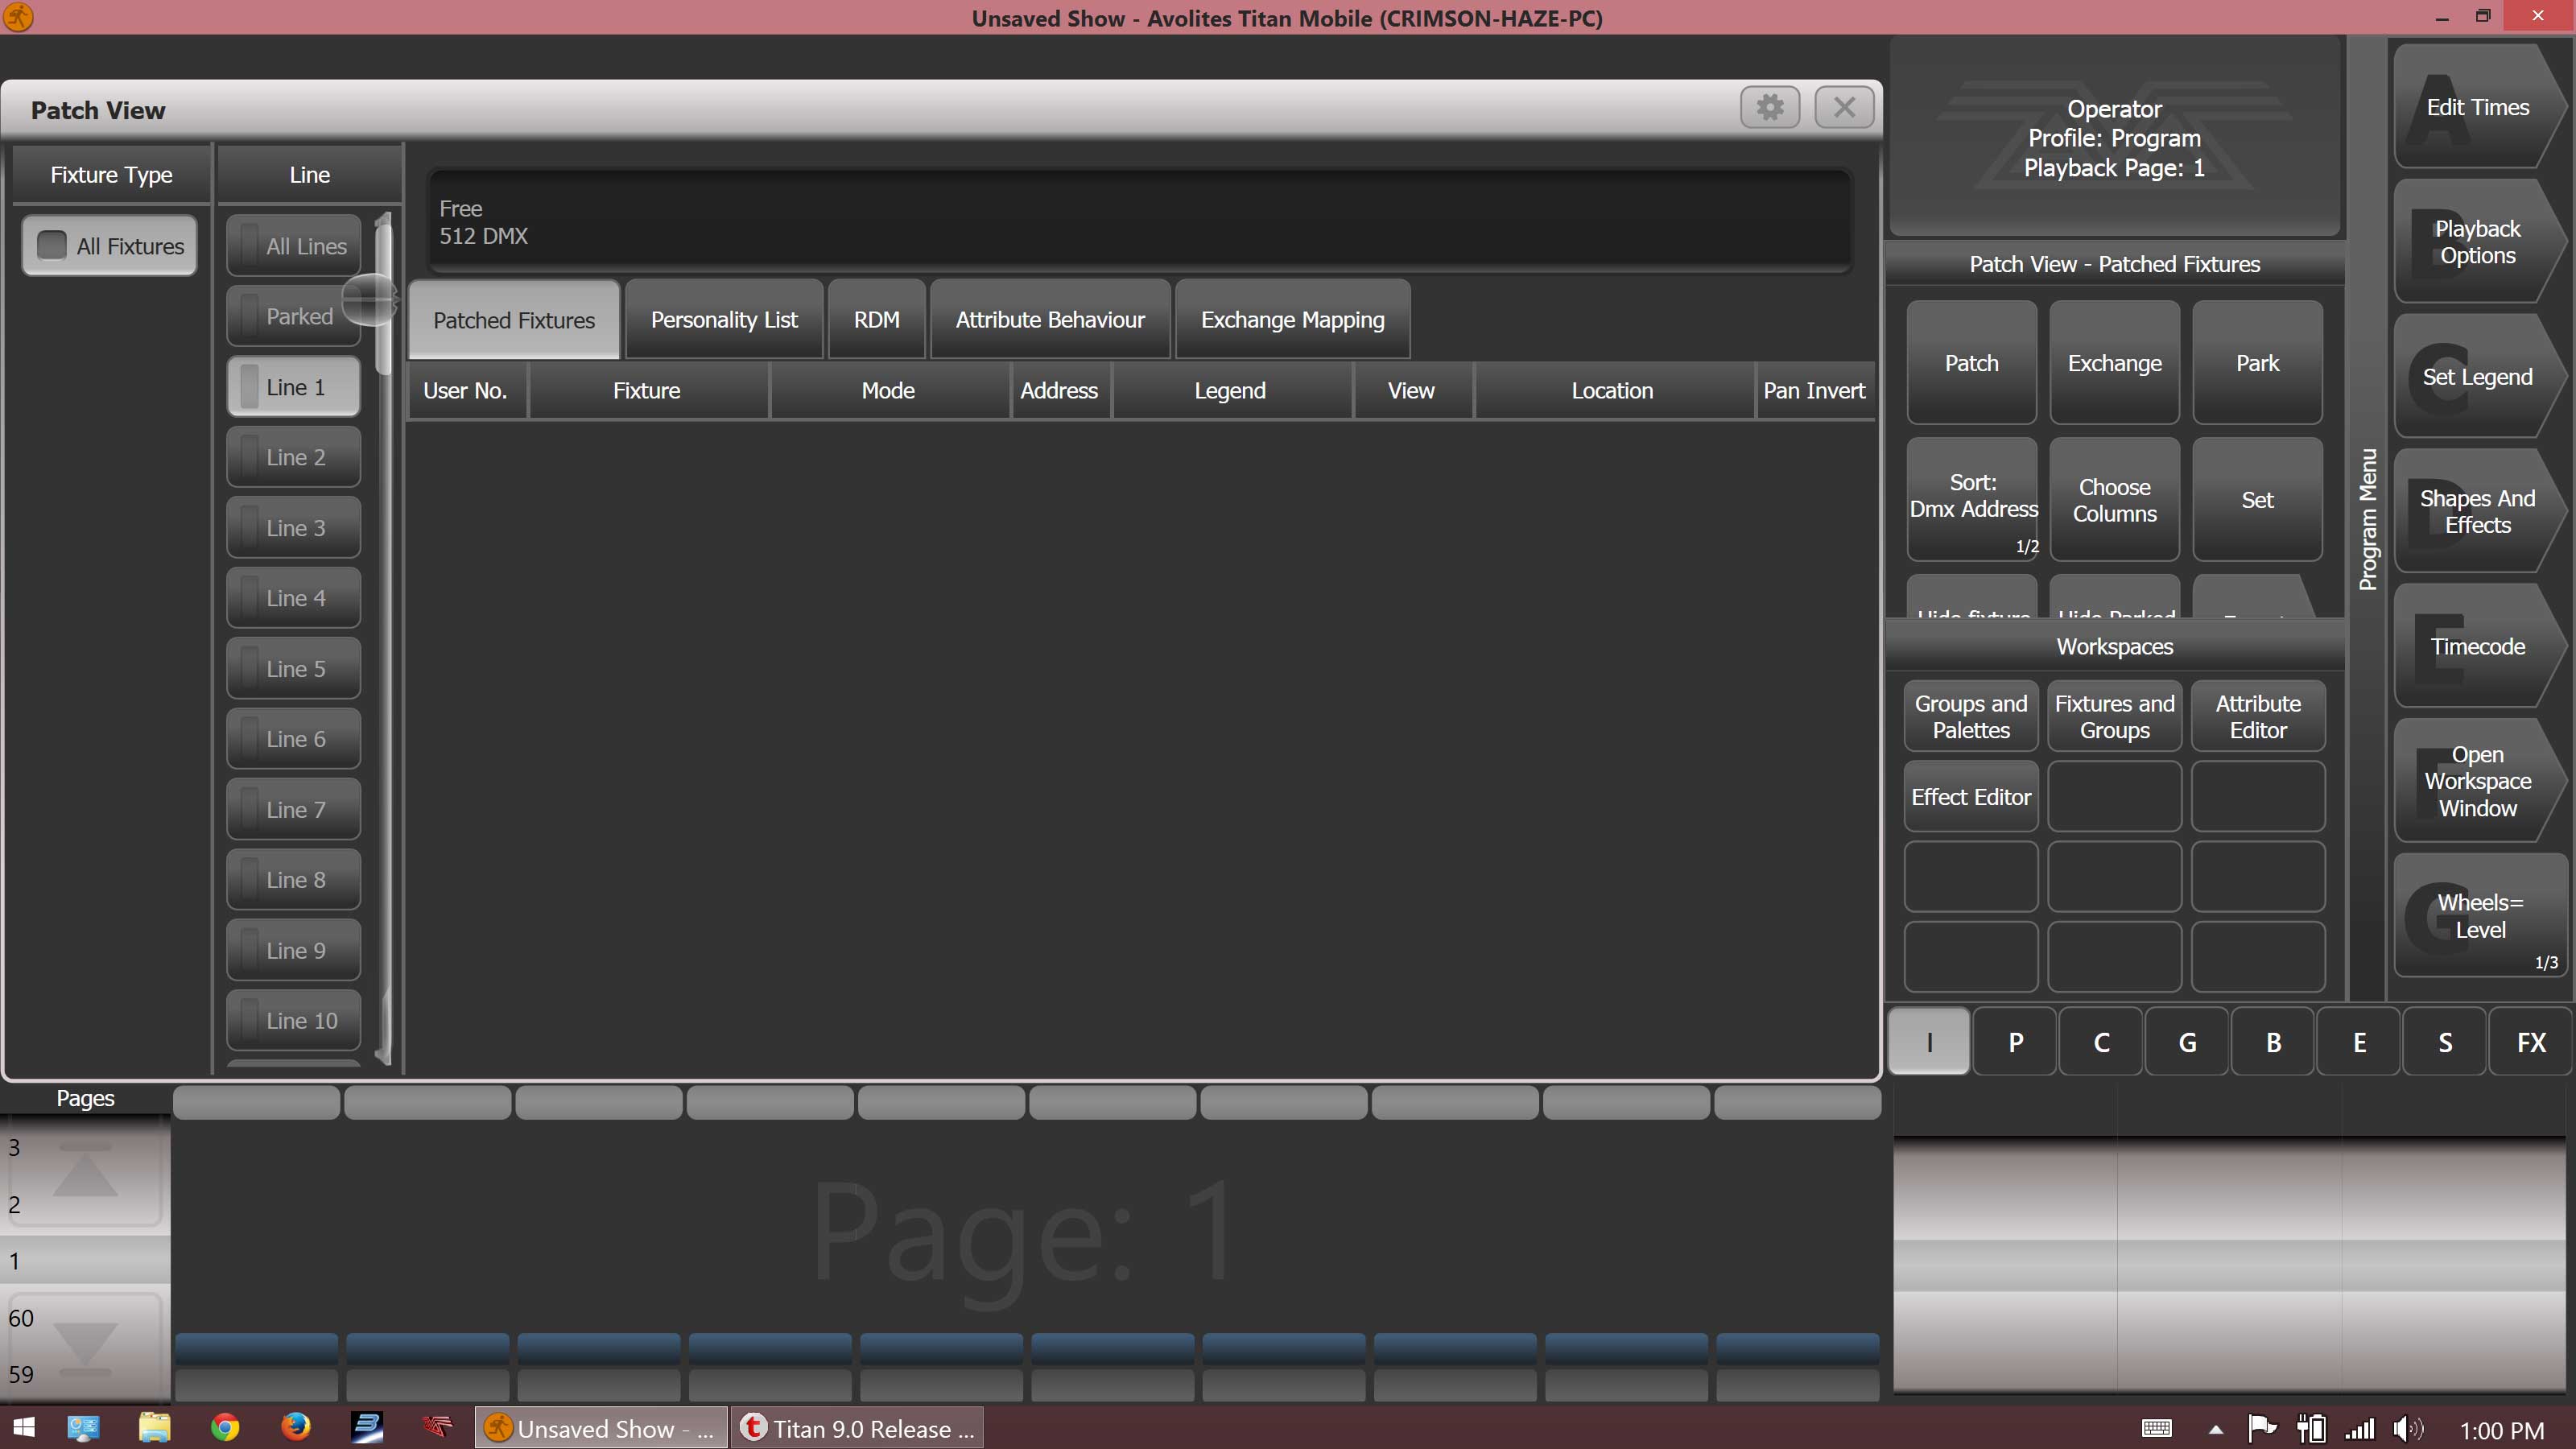Select Line 4 in the line list
The image size is (2576, 1449).
pyautogui.click(x=294, y=598)
